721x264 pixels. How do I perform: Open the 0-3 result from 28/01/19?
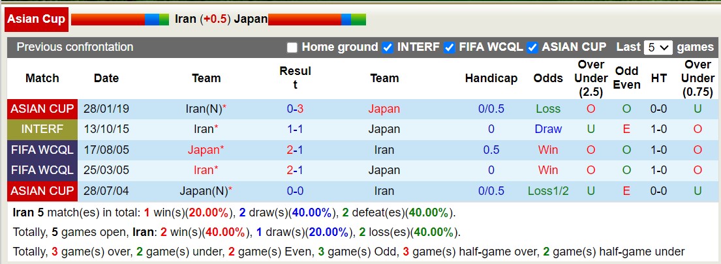(295, 109)
